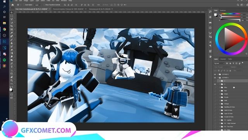Show the Blue group visibility
Image resolution: width=248 pixels, height=140 pixels.
tap(215, 87)
